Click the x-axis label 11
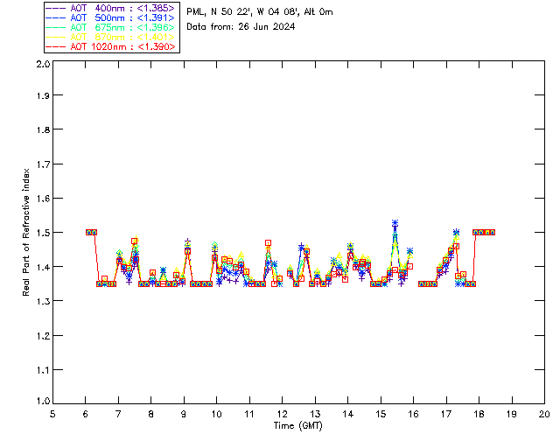The height and width of the screenshot is (448, 560). [249, 414]
